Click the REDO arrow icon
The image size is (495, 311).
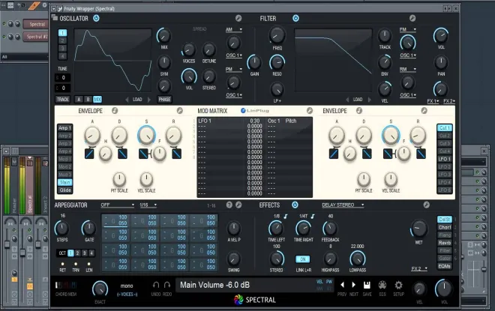(167, 285)
